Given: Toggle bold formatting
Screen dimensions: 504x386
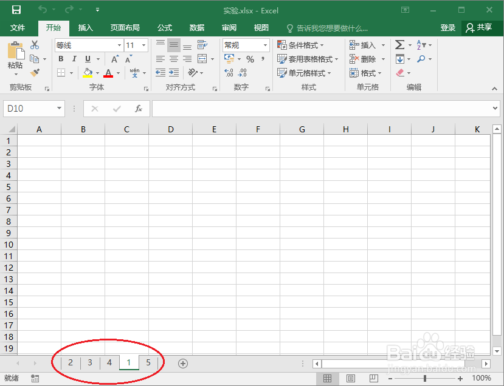Looking at the screenshot, I should pos(60,59).
